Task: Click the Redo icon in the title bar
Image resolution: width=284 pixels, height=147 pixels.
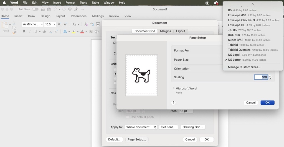Action: coord(64,9)
